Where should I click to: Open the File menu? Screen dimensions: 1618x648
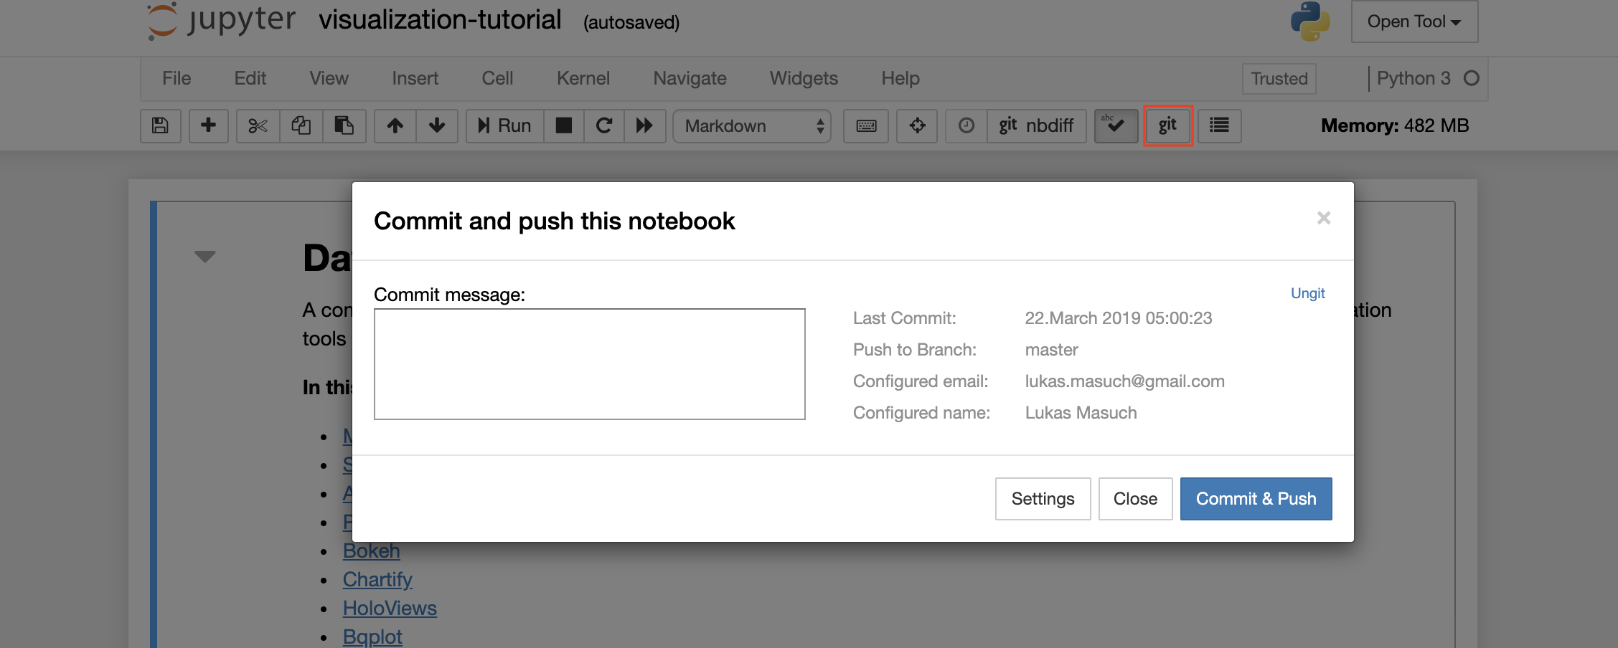pos(177,78)
